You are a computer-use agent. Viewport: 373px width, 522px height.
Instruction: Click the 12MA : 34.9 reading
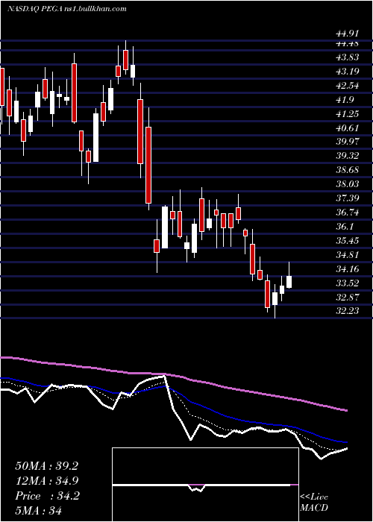46,481
